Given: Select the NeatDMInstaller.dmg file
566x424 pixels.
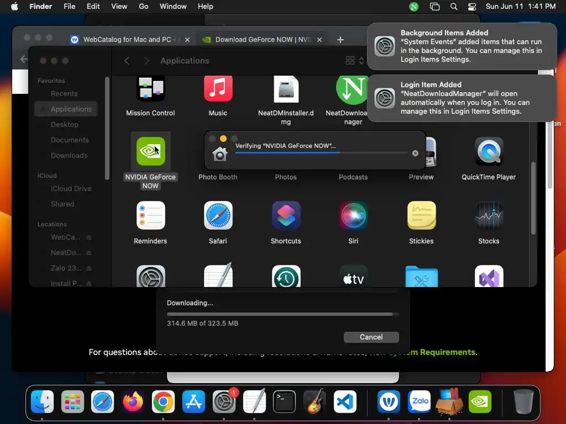Looking at the screenshot, I should click(x=286, y=89).
